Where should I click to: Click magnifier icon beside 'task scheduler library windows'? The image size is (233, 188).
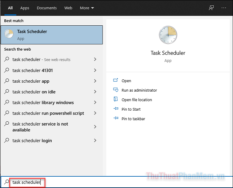click(7, 102)
